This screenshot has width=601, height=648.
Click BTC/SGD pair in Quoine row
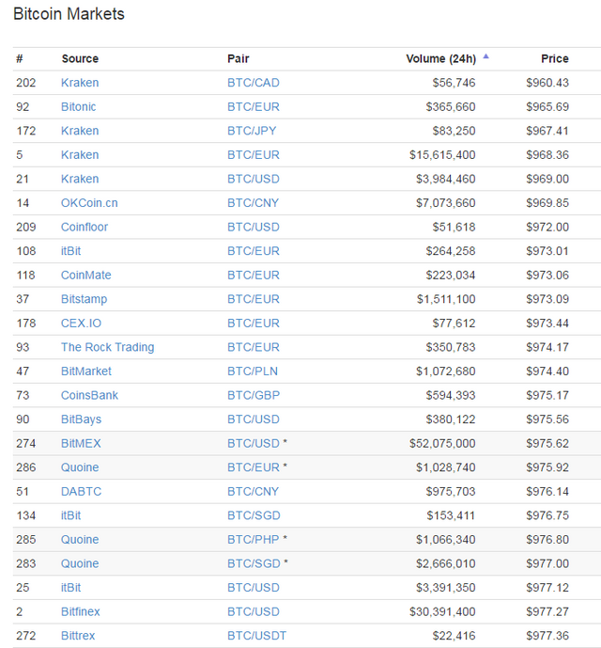point(254,563)
